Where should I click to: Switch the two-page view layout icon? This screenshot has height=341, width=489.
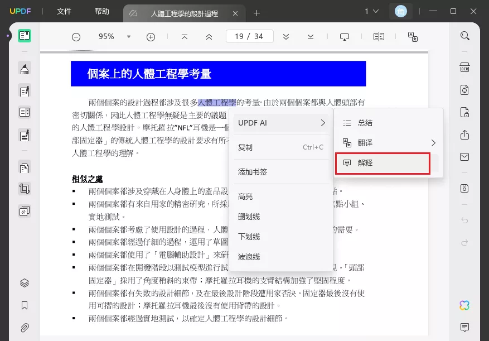379,37
